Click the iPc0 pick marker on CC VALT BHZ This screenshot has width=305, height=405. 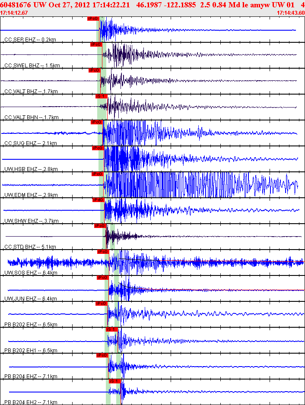[x=95, y=70]
